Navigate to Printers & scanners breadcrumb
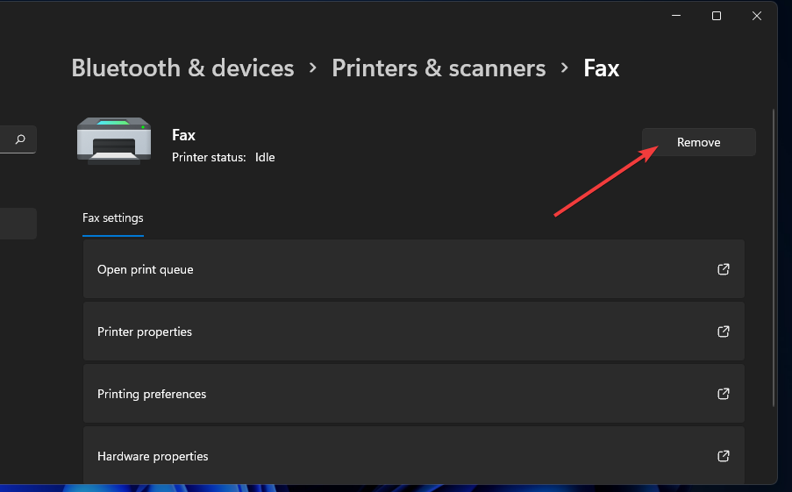792x492 pixels. click(439, 68)
